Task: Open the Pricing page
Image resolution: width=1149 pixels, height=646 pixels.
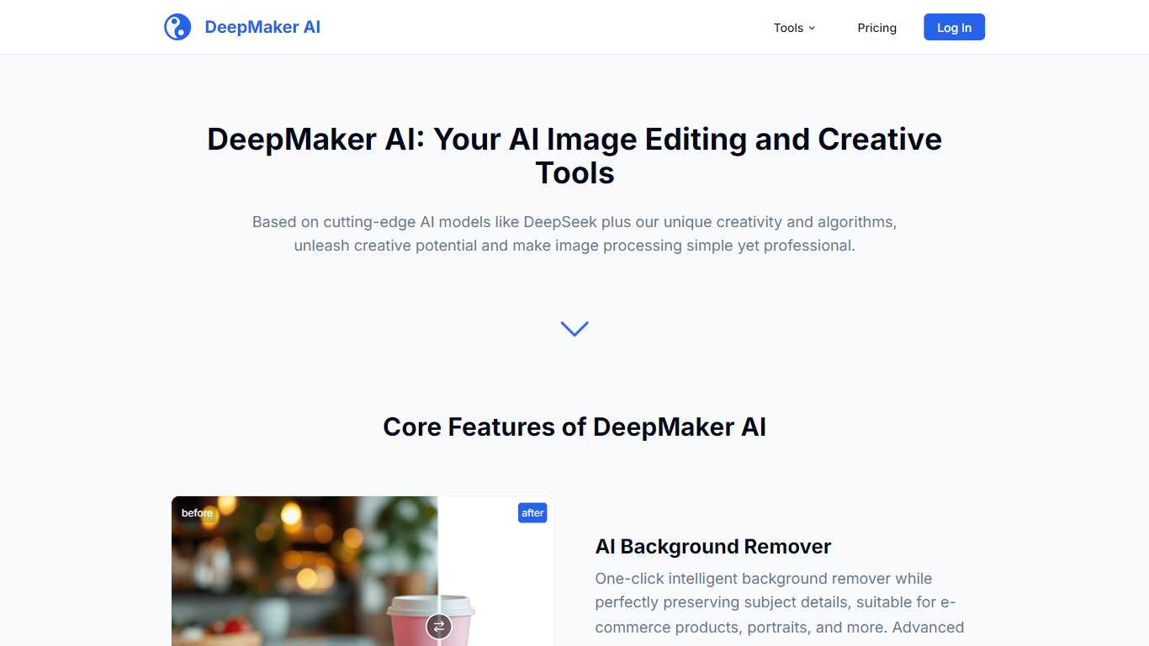Action: (876, 28)
